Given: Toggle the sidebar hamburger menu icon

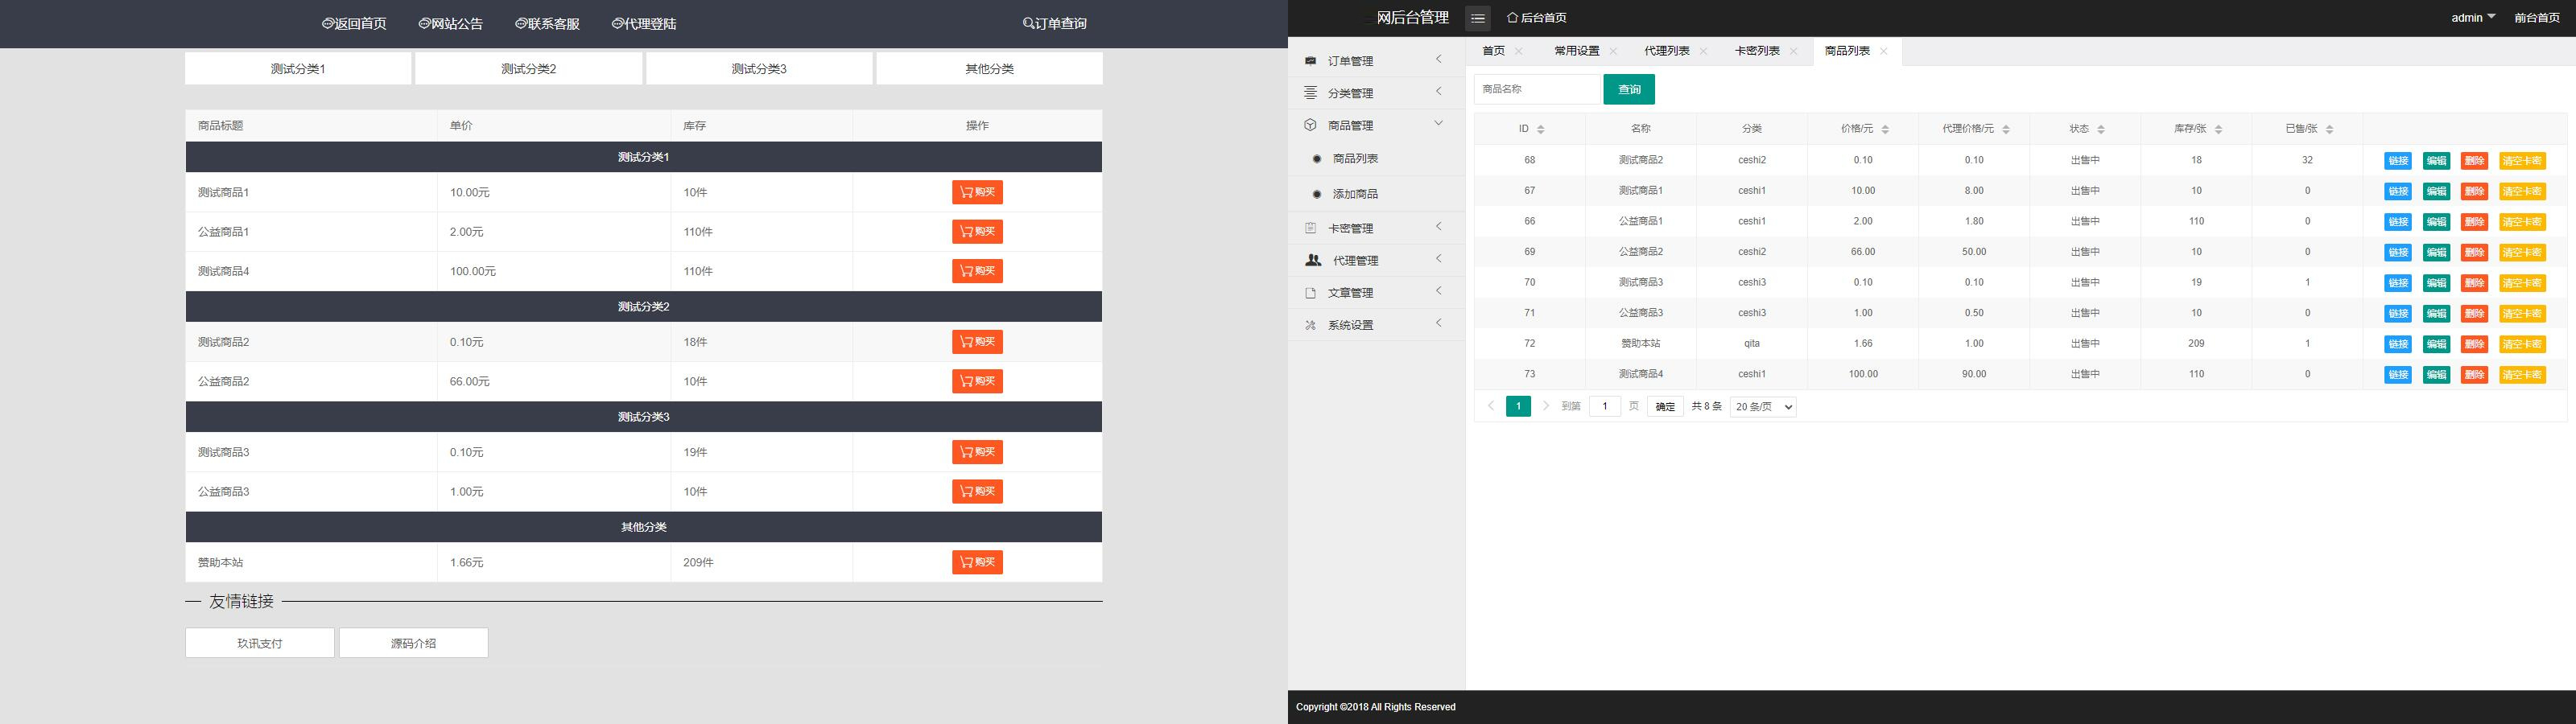Looking at the screenshot, I should point(1477,18).
